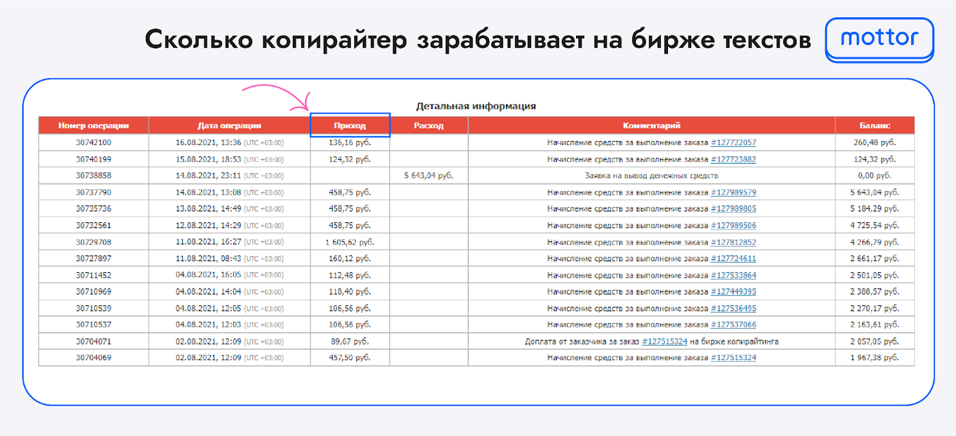Click the Приход column header
956x436 pixels.
[x=350, y=125]
